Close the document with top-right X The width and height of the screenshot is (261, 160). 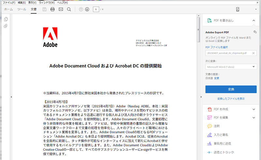click(257, 3)
